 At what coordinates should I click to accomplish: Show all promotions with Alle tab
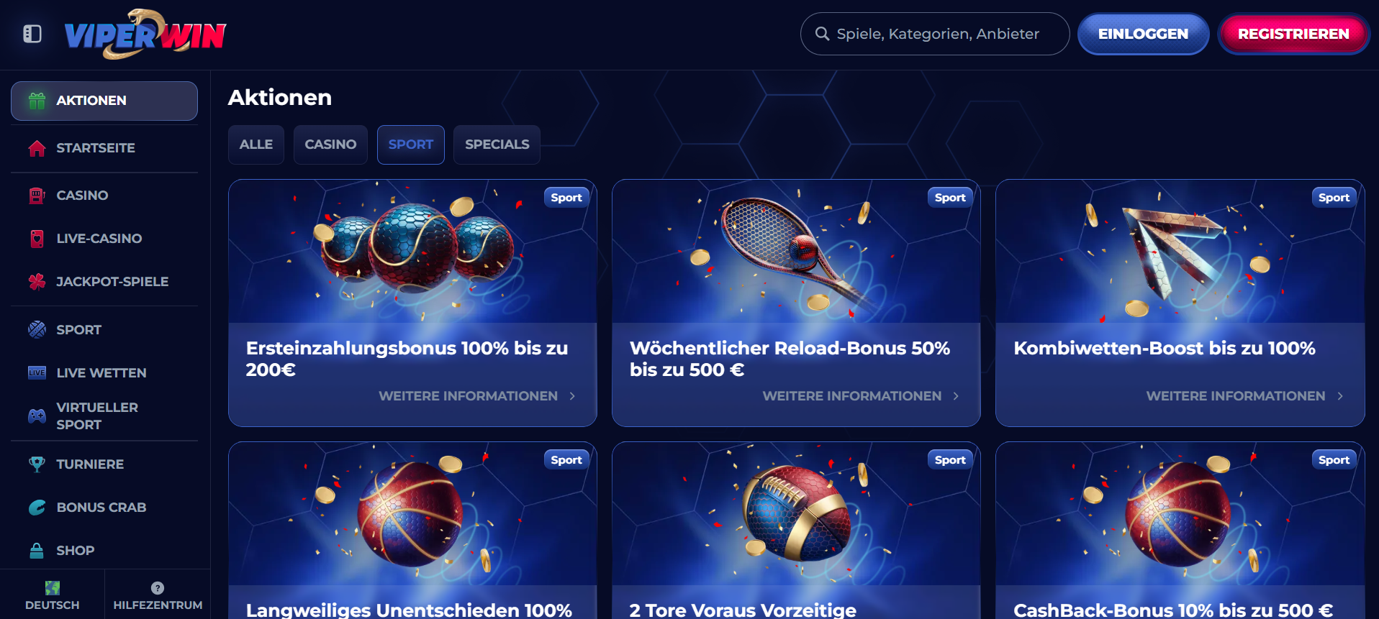click(256, 145)
